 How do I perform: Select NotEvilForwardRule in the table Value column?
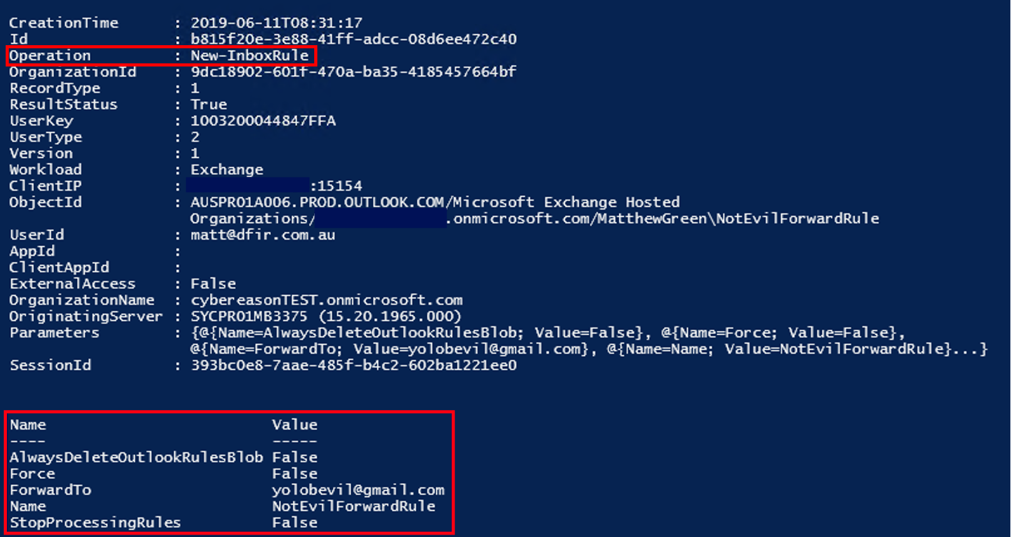click(x=354, y=506)
